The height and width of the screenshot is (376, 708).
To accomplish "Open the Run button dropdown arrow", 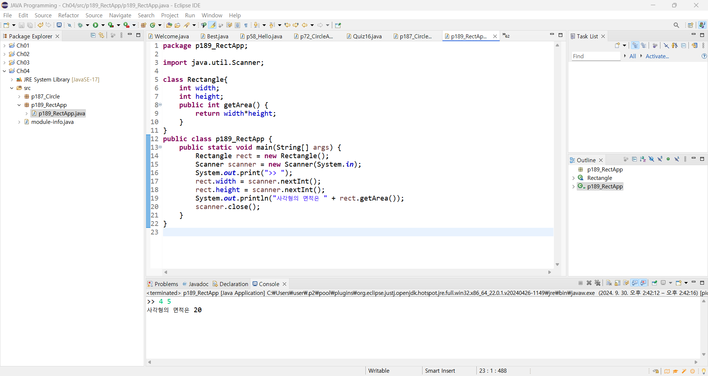I will (103, 25).
